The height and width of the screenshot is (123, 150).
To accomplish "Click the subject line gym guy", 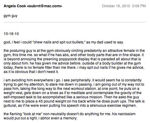I will pyautogui.click(x=11, y=16).
